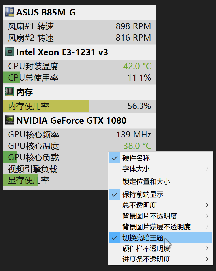This screenshot has height=271, width=216.
Task: Click the 风扇#1 转速 898 RPM row
Action: [80, 26]
